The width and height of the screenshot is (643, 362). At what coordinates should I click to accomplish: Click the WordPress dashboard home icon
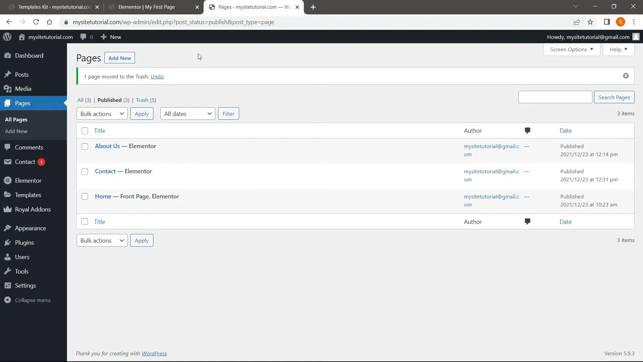coord(21,37)
